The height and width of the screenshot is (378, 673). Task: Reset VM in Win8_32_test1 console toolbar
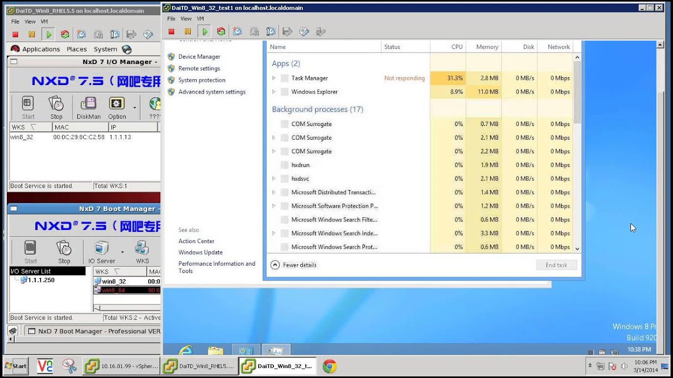click(221, 31)
